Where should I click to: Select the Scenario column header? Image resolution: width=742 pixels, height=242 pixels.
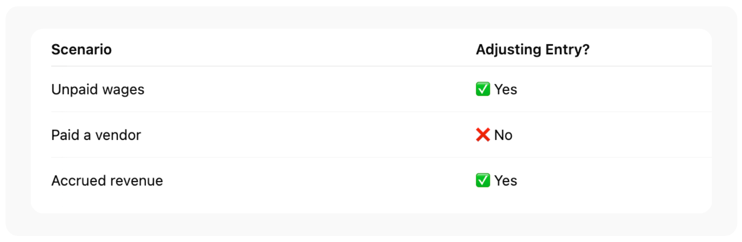(81, 50)
